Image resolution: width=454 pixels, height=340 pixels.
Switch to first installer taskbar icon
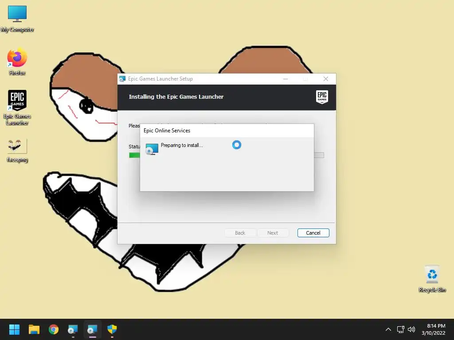tap(73, 329)
